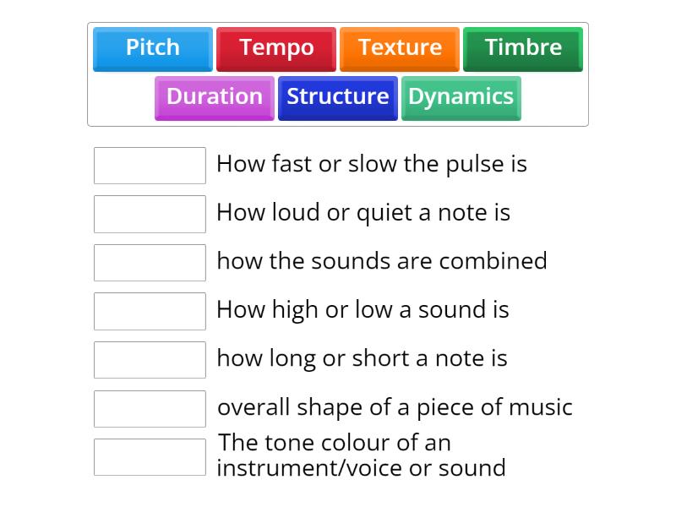Click the text 'How fast or slow the pulse is'
The width and height of the screenshot is (676, 507).
coord(373,164)
